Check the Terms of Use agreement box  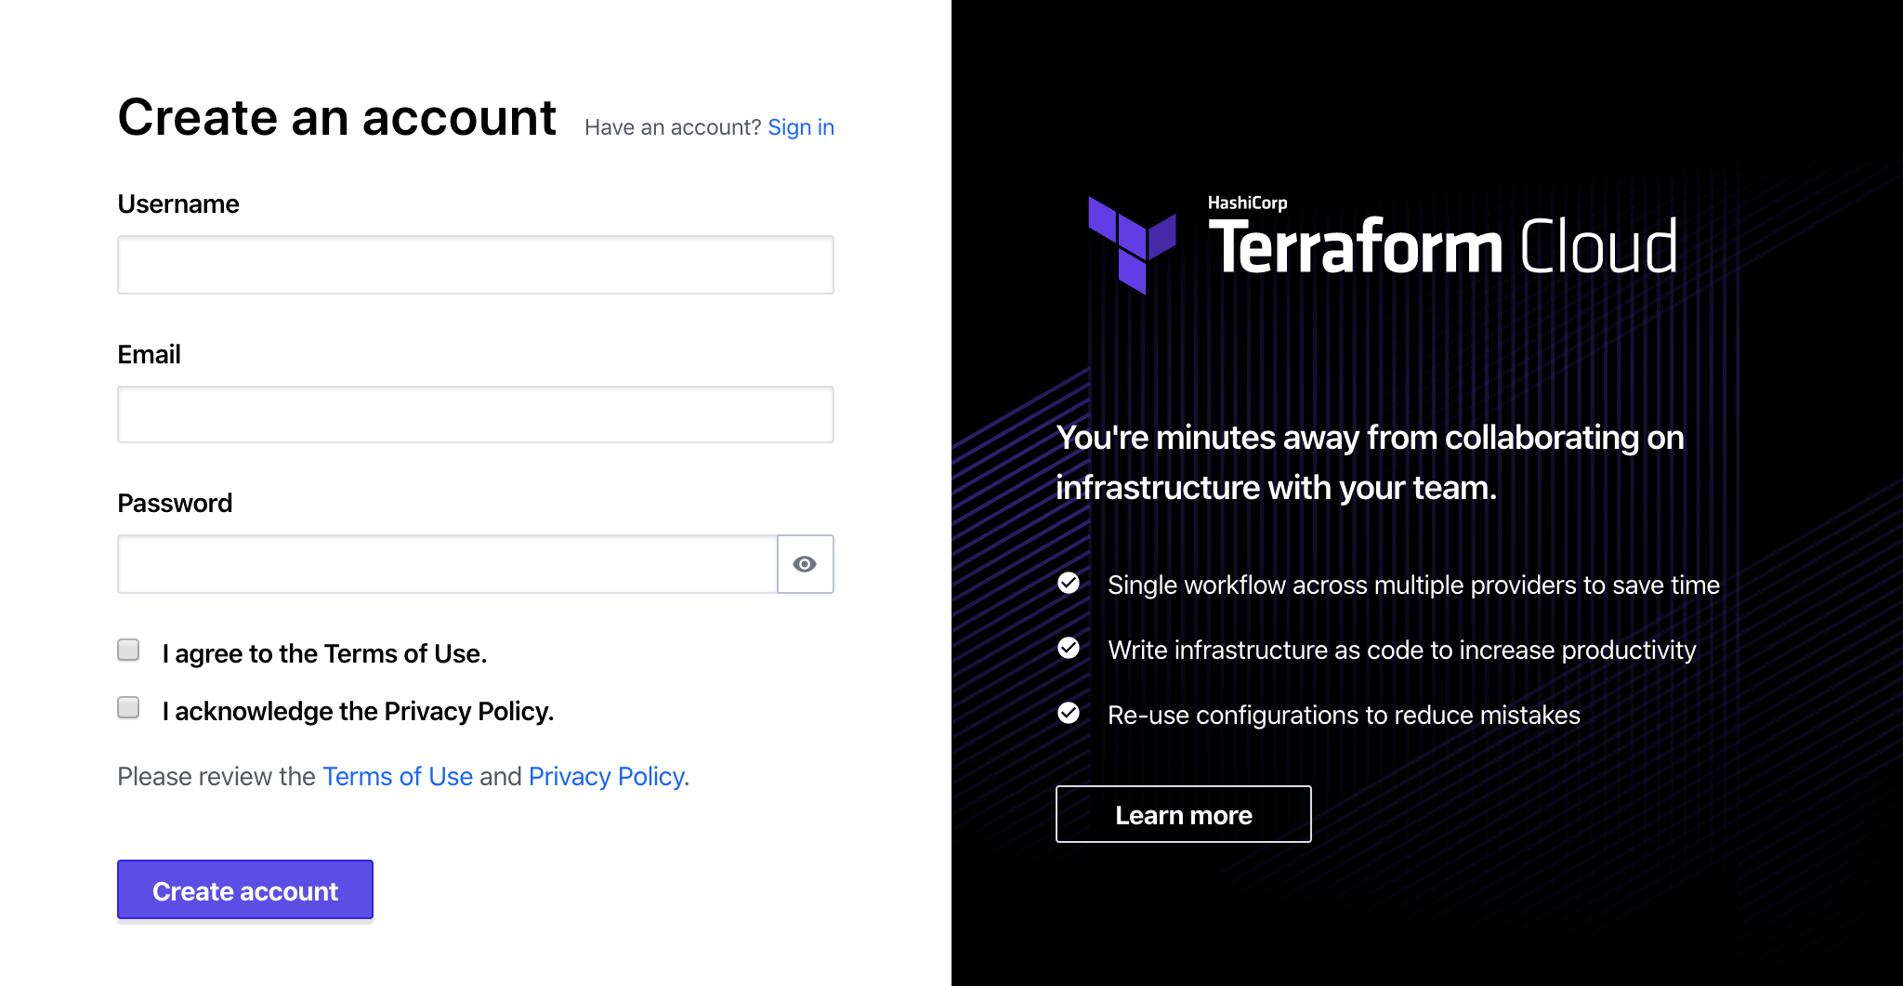pos(128,650)
